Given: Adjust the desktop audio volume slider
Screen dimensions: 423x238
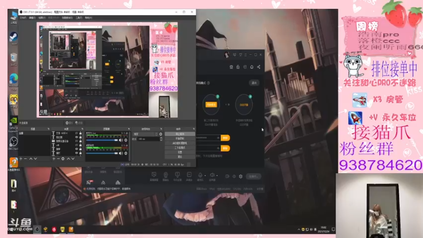Looking at the screenshot, I should (102, 153).
